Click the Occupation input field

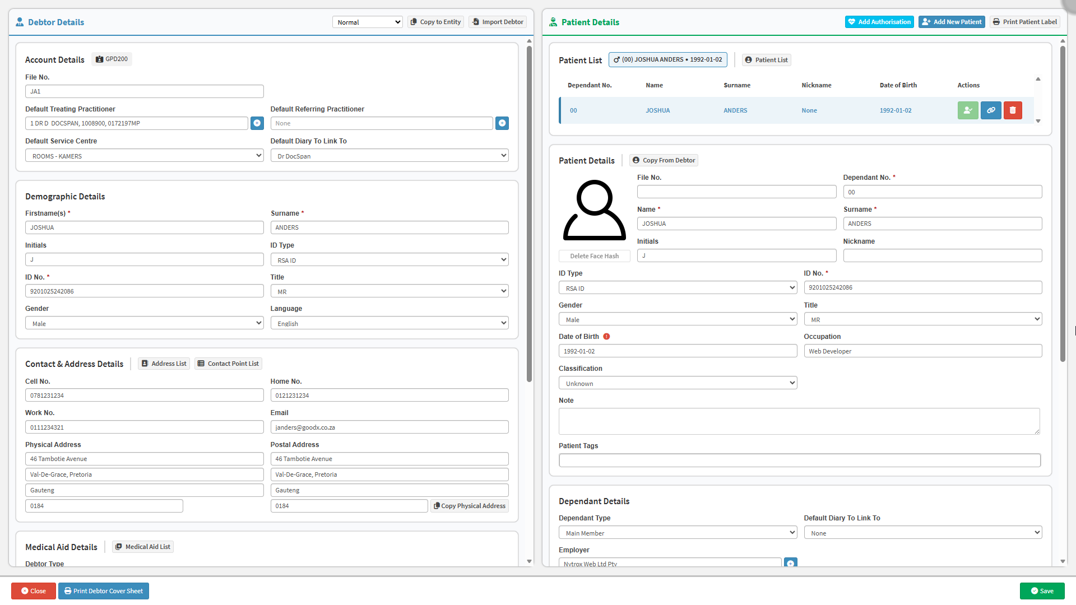[922, 351]
